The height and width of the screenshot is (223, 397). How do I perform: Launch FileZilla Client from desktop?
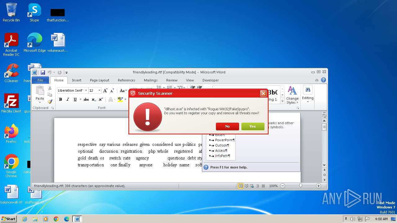click(11, 103)
